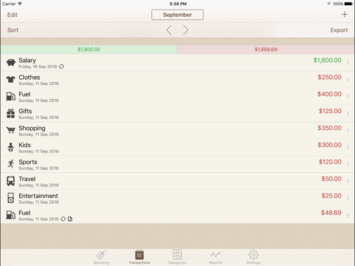Select the Entertainment transaction name
The height and width of the screenshot is (266, 355).
tap(38, 196)
